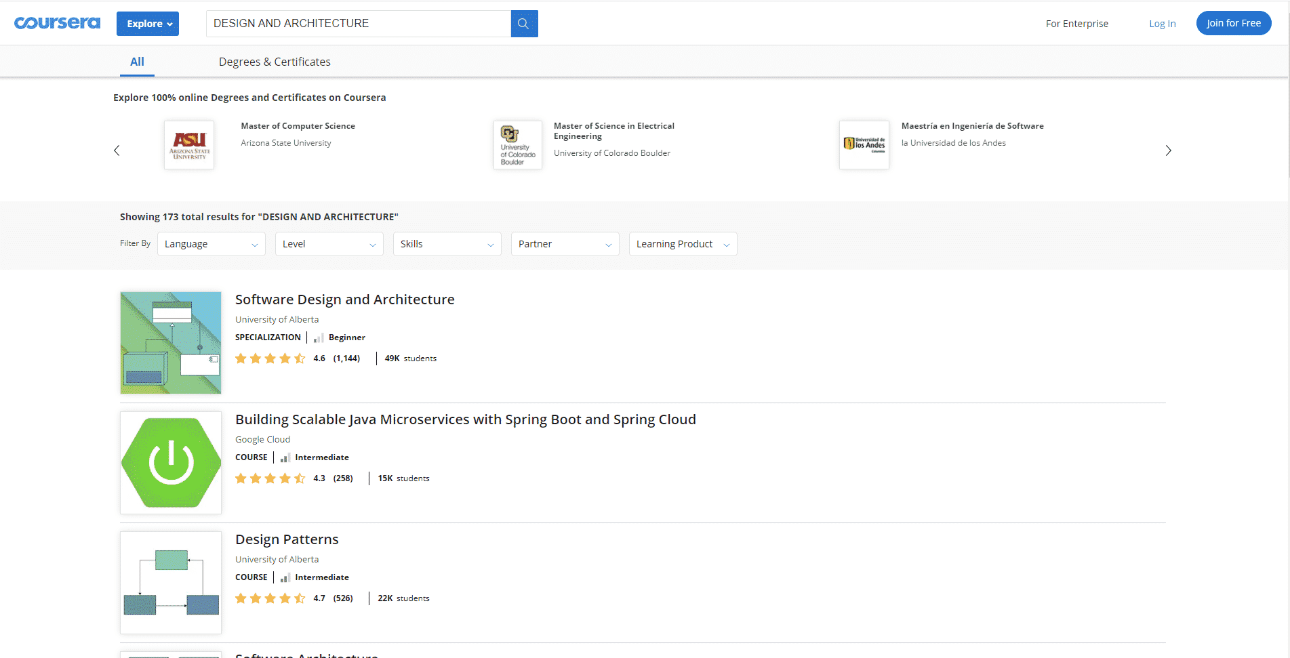
Task: Open the For Enterprise link
Action: (1077, 24)
